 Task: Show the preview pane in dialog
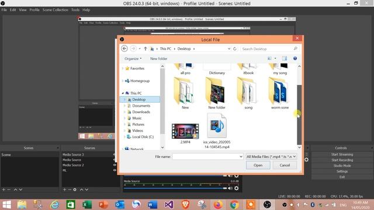pos(285,58)
